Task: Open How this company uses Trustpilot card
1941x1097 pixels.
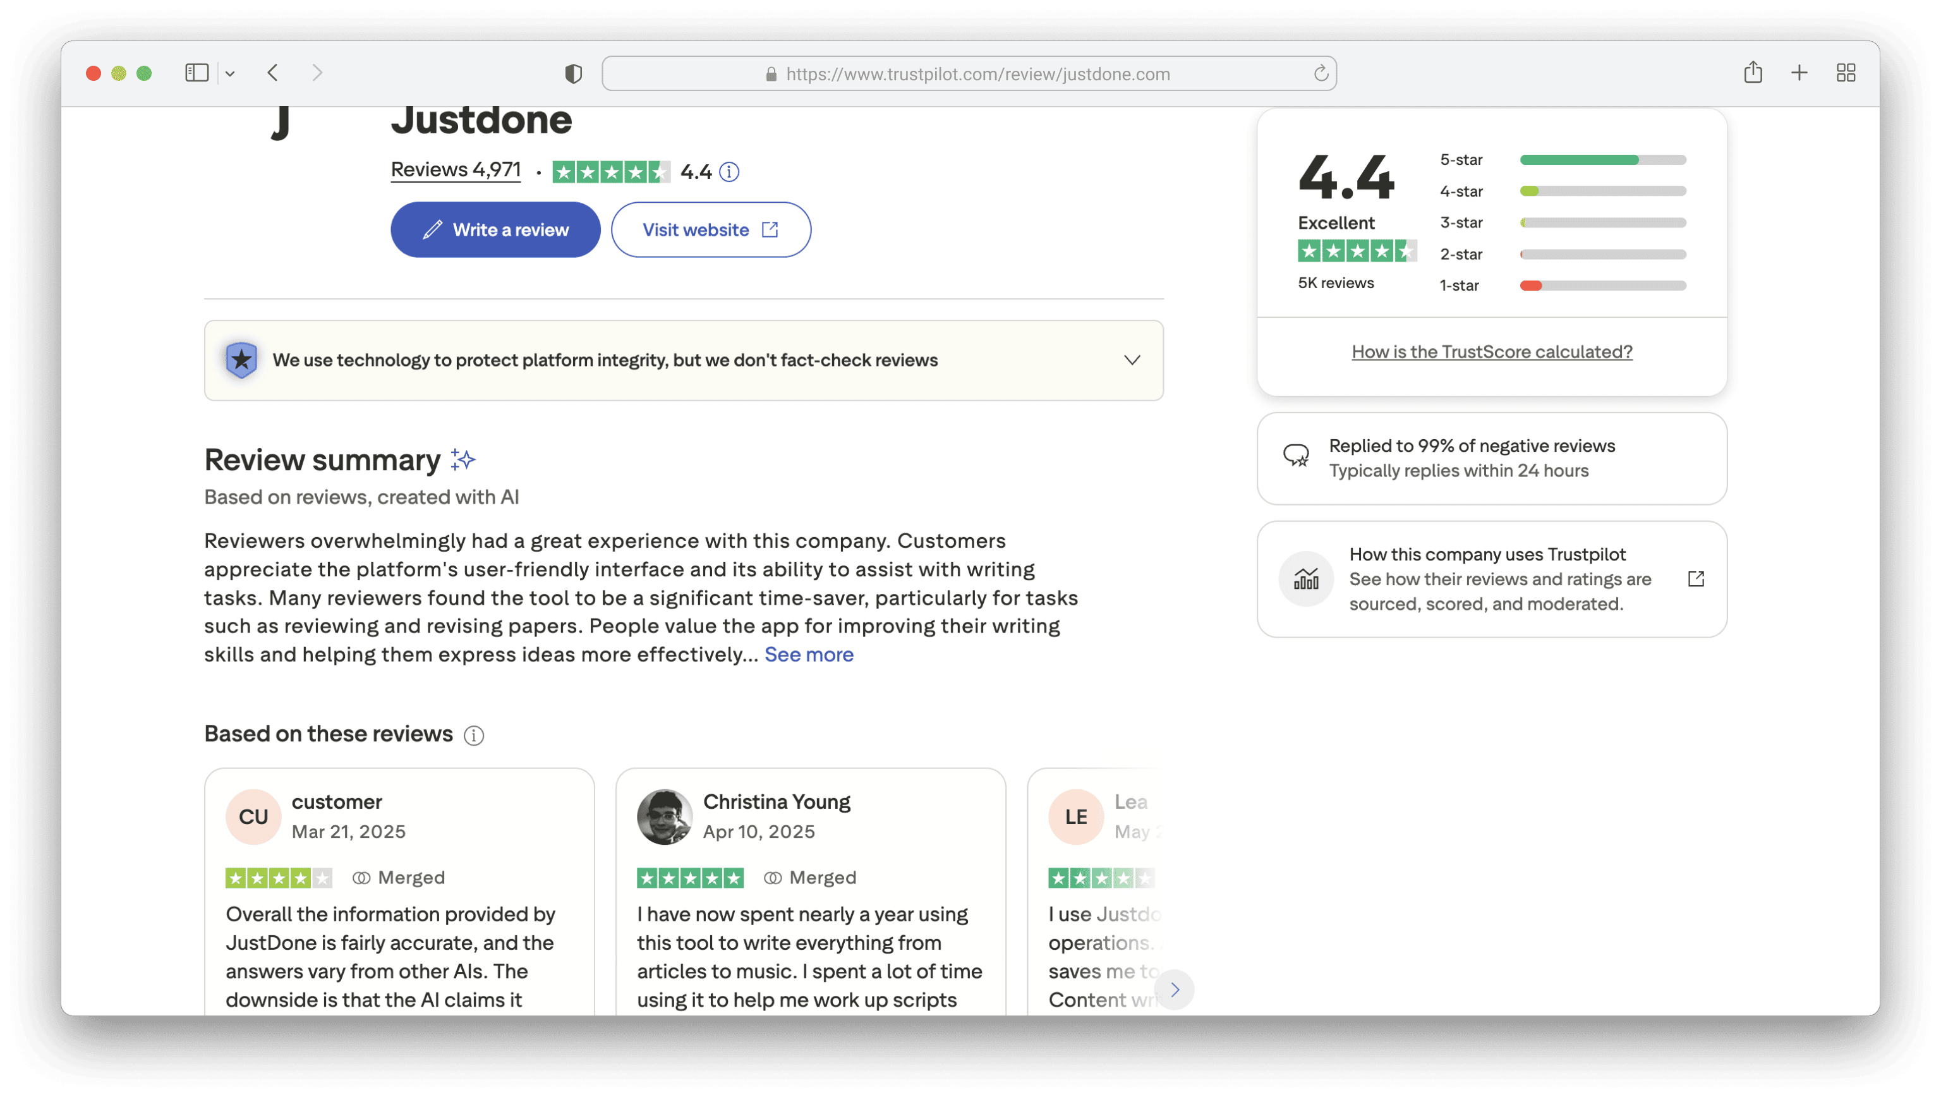Action: [1491, 579]
